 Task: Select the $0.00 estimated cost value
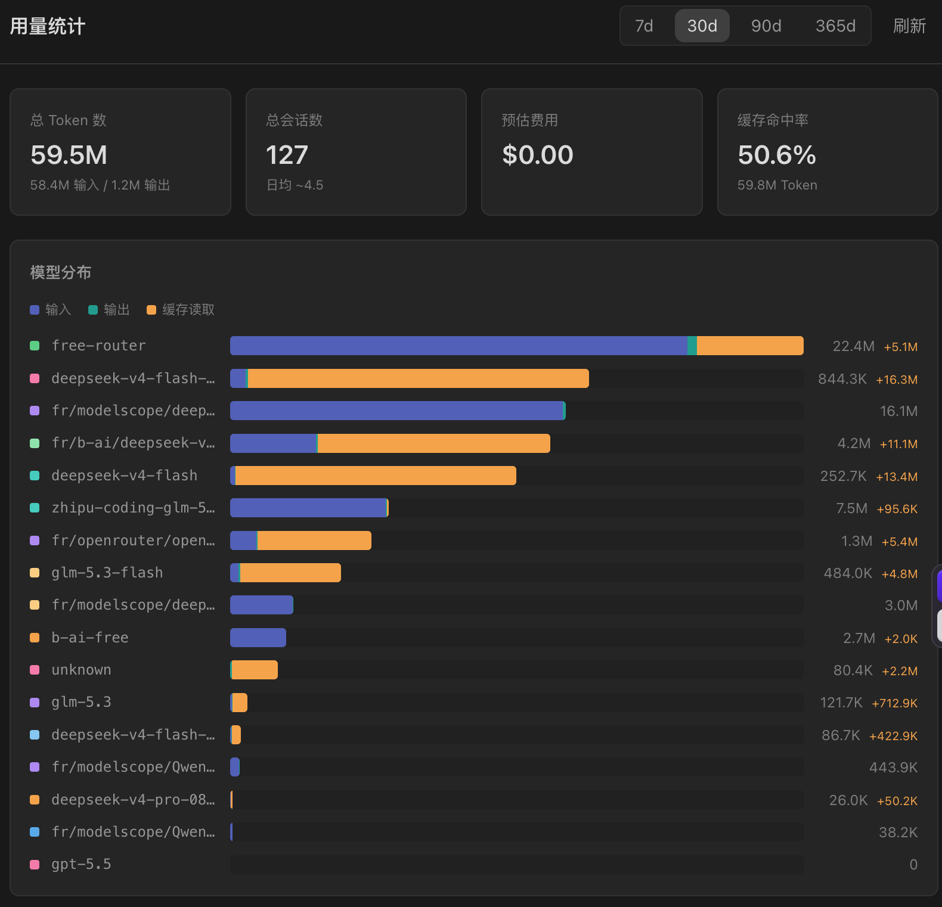click(538, 155)
